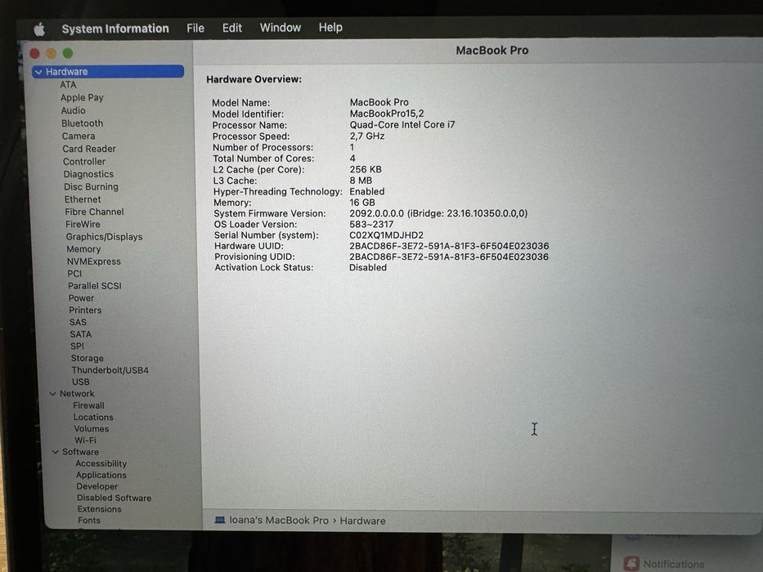This screenshot has height=572, width=763.
Task: Open the Edit menu
Action: (232, 28)
